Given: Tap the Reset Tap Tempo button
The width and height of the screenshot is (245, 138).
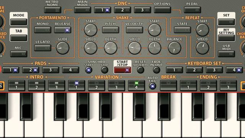Looking at the screenshot, I should [140, 70].
